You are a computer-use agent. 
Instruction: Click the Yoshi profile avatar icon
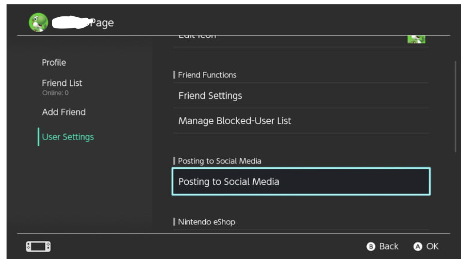(38, 23)
